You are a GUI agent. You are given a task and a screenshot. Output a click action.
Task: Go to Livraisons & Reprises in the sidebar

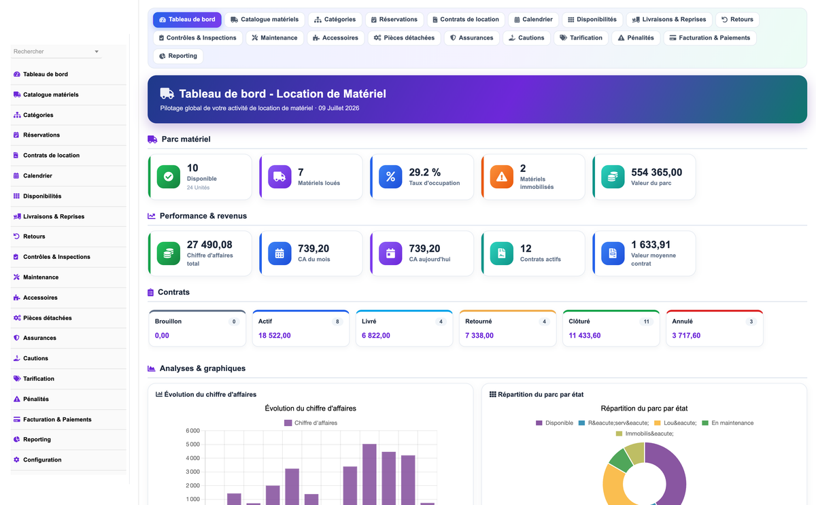coord(69,217)
